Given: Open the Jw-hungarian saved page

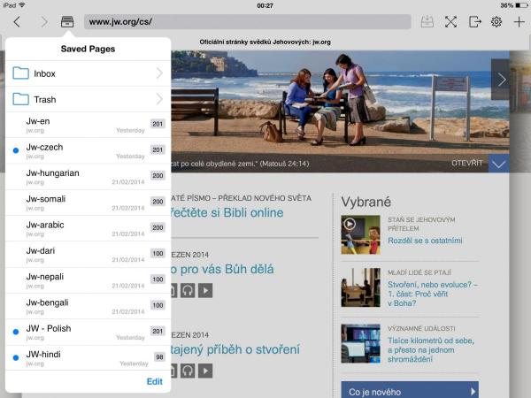Looking at the screenshot, I should pyautogui.click(x=80, y=177).
